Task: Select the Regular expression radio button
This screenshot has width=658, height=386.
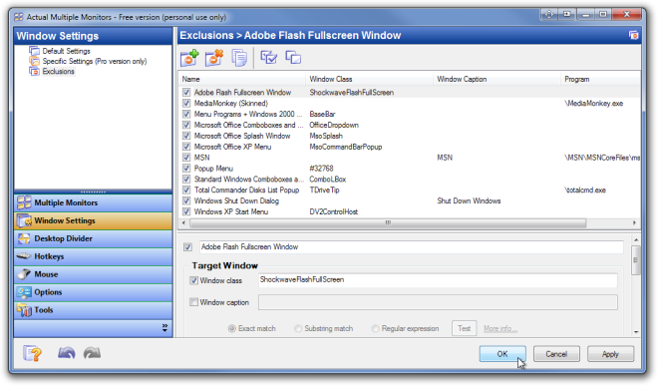Action: [375, 328]
